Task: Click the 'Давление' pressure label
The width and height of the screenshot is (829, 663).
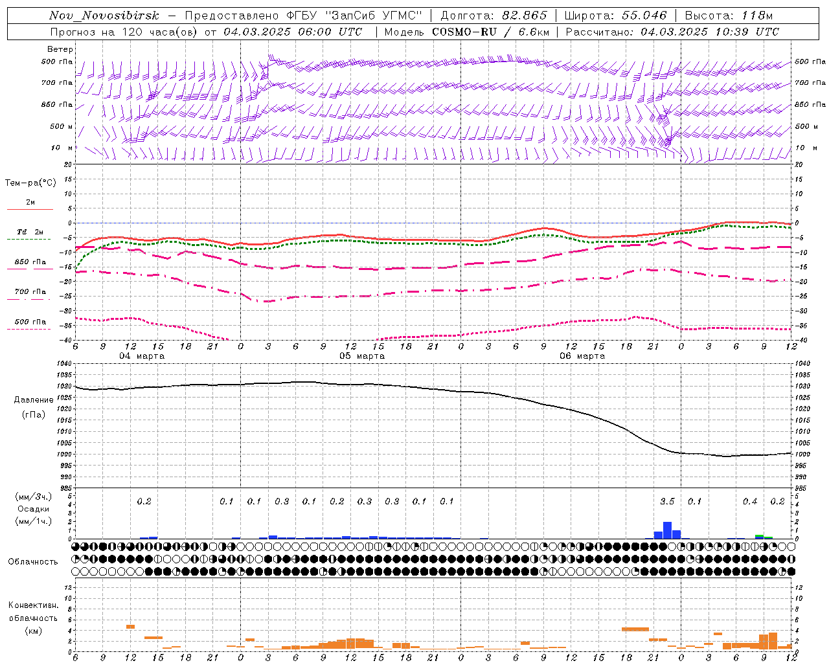Action: pos(34,399)
